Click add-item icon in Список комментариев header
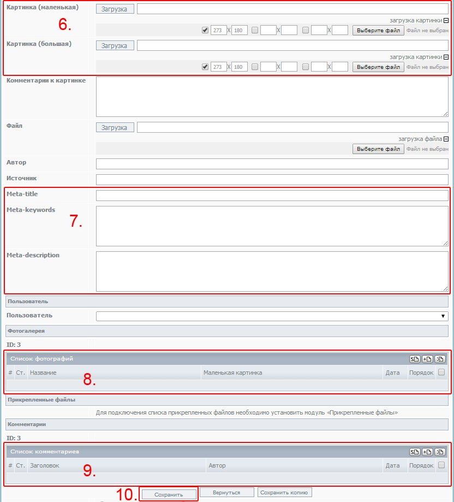 pos(427,452)
